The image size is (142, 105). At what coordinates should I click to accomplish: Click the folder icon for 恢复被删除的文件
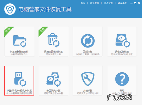(x=19, y=41)
